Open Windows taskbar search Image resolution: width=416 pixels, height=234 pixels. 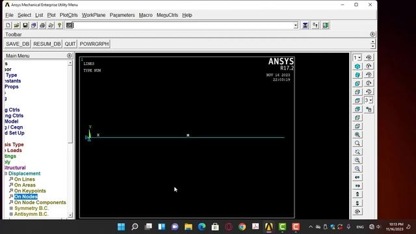pos(135,227)
